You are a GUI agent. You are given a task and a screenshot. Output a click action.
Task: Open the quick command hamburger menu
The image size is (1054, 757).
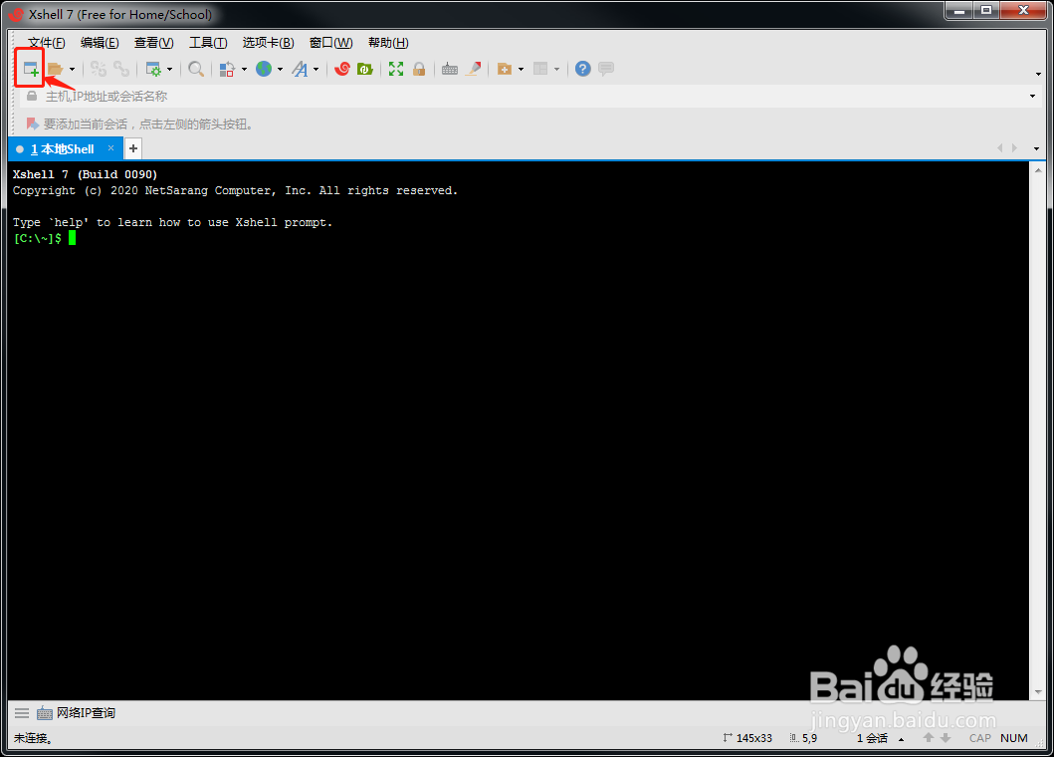(22, 713)
